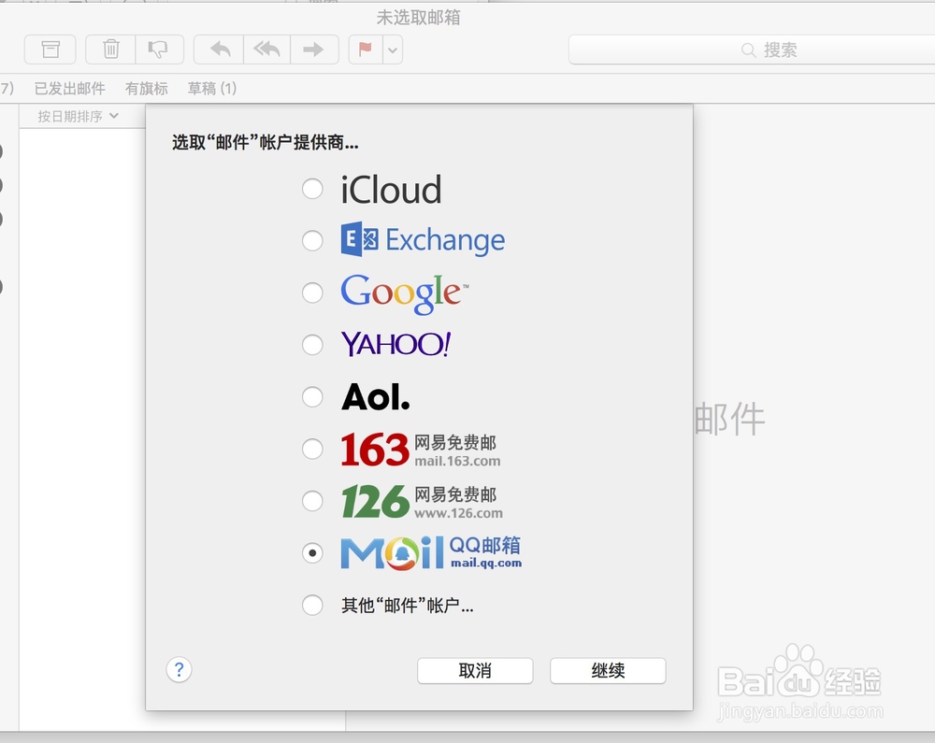This screenshot has height=743, width=935.
Task: Click the Reply All double-arrow icon
Action: [266, 49]
